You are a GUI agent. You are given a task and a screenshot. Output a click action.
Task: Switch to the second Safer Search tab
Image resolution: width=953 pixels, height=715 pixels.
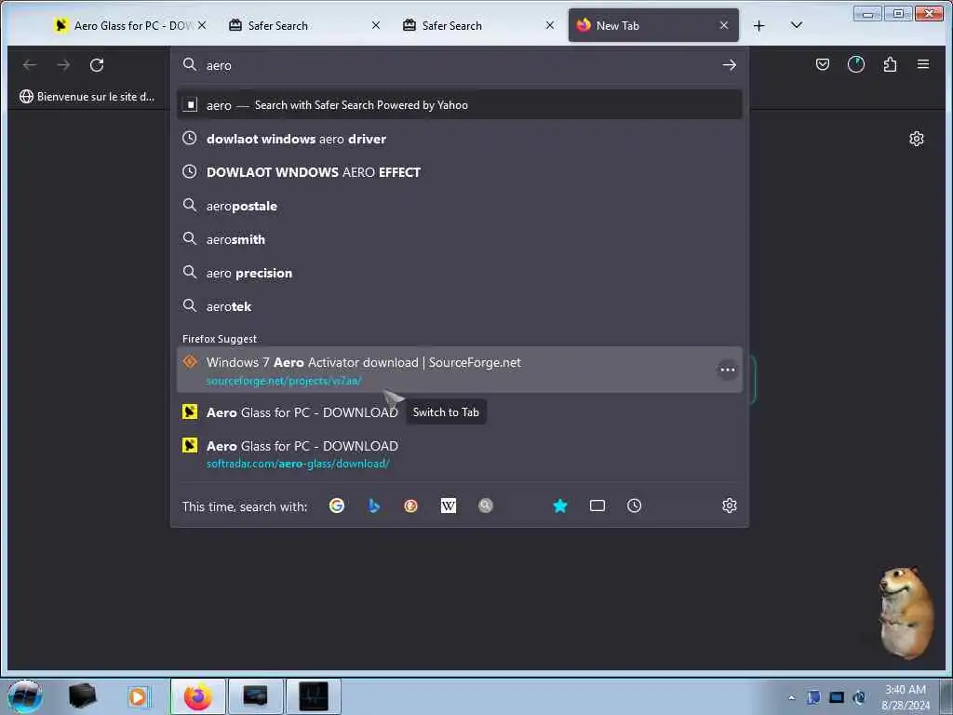coord(478,25)
